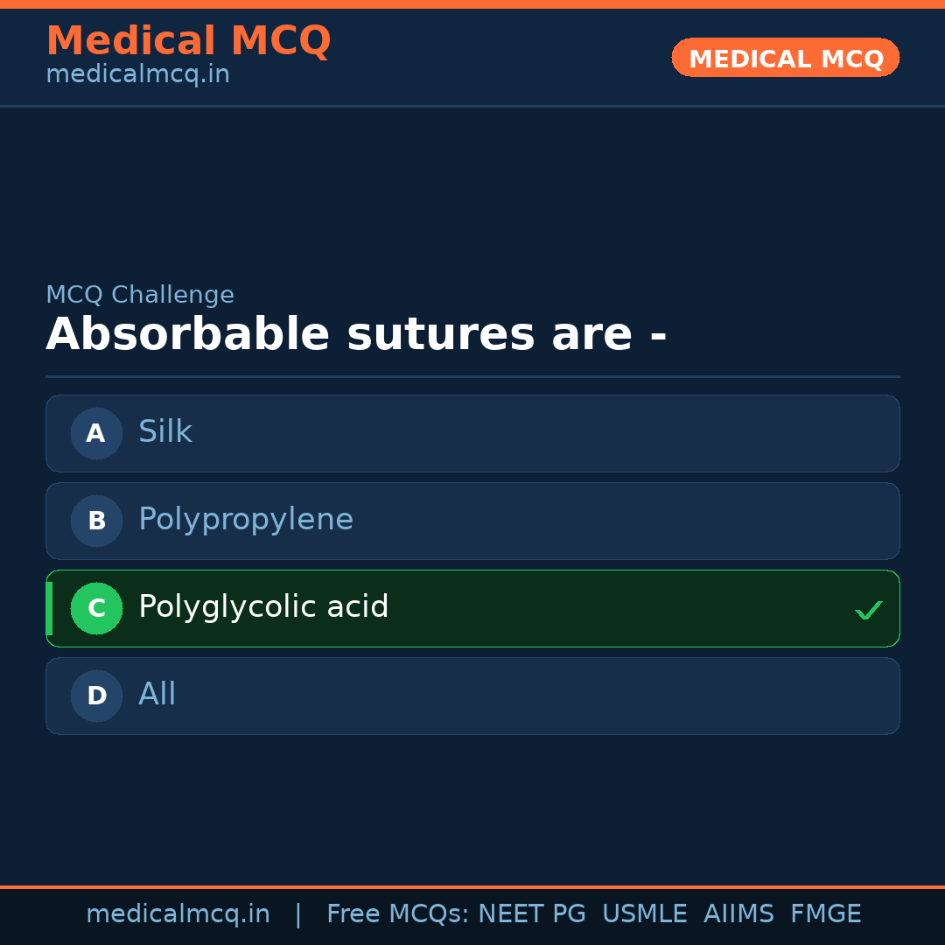The width and height of the screenshot is (945, 945).
Task: Click the question text Absorbable sutures are
Action: (357, 333)
